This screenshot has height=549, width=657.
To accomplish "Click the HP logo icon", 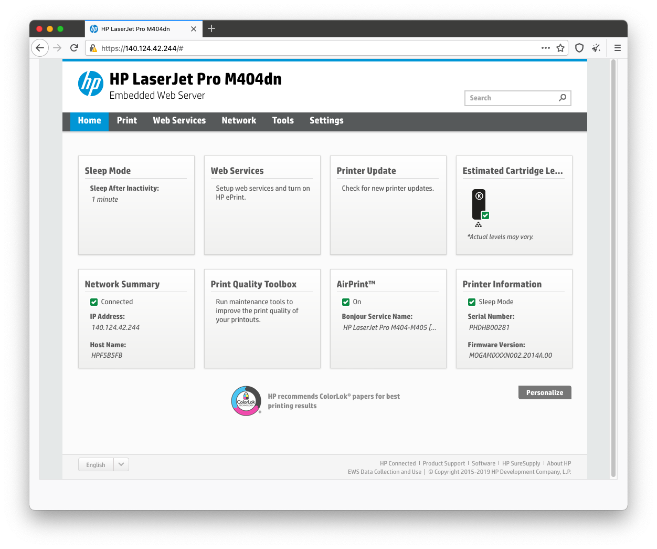I will tap(91, 84).
